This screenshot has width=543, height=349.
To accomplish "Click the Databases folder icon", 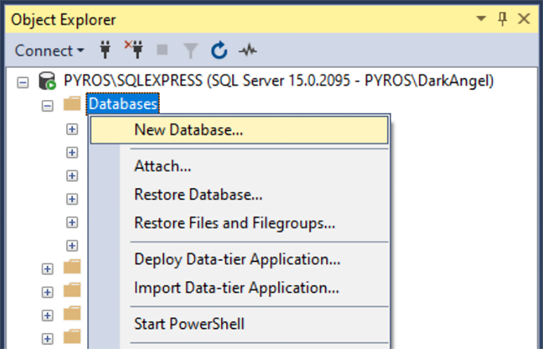I will click(72, 104).
